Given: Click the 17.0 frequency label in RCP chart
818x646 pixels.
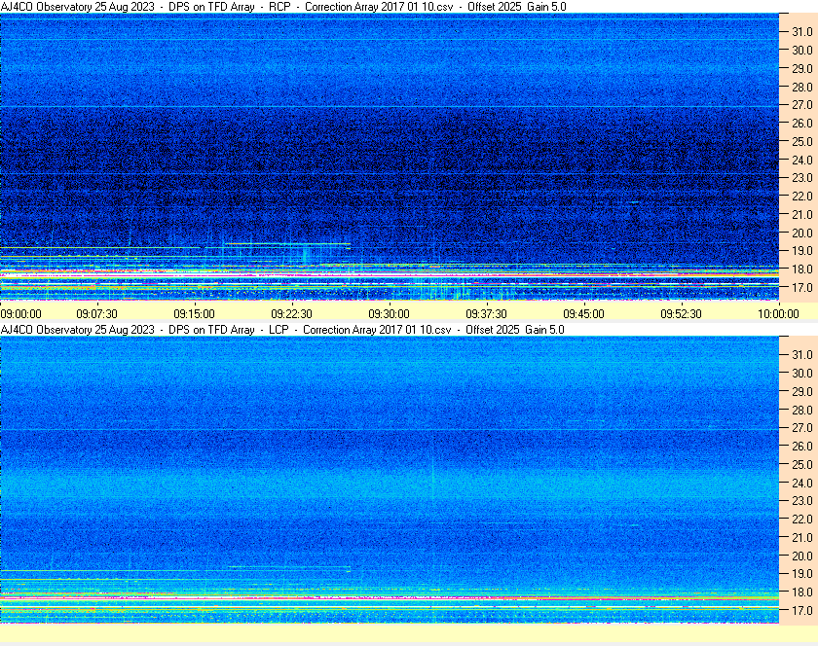Looking at the screenshot, I should 802,288.
